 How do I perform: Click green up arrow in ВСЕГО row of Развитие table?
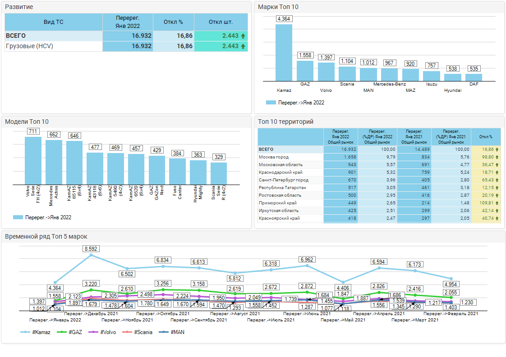pos(243,36)
